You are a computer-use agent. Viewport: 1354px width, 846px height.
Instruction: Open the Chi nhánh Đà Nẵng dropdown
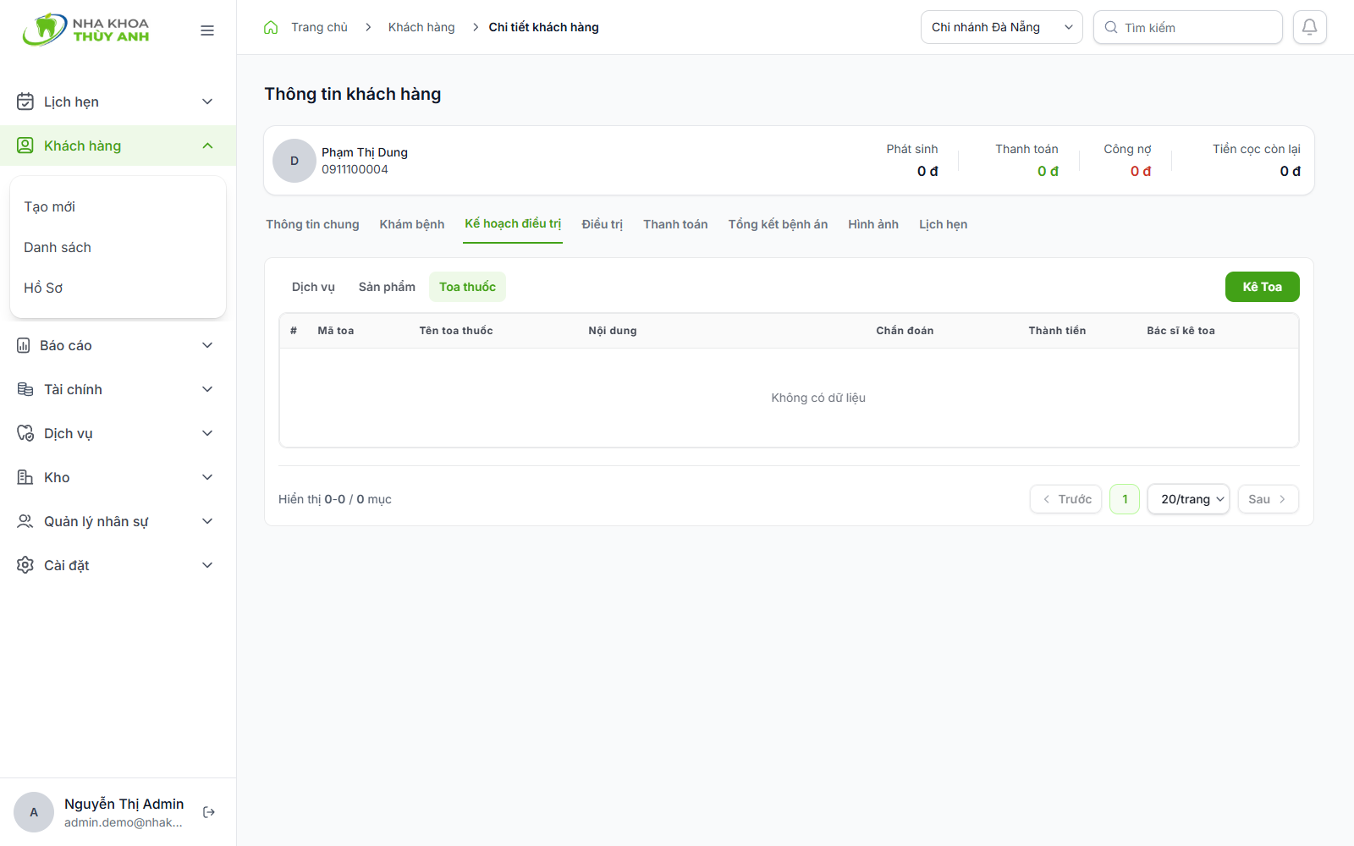(x=1001, y=27)
